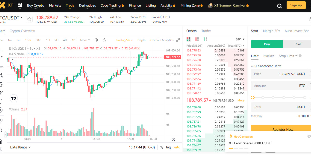Click the TradingView logo on the chart
The width and height of the screenshot is (311, 155).
pos(13,98)
